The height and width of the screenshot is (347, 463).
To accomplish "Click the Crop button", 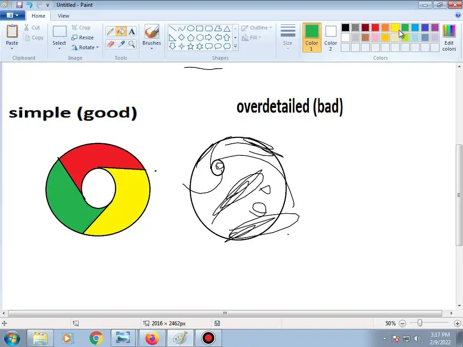I will tap(81, 28).
